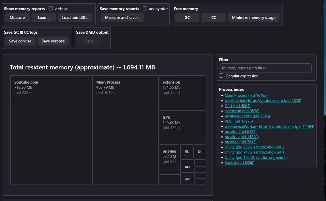The width and height of the screenshot is (326, 201).
Task: Select the youtube.com treemap block
Action: 51,130
